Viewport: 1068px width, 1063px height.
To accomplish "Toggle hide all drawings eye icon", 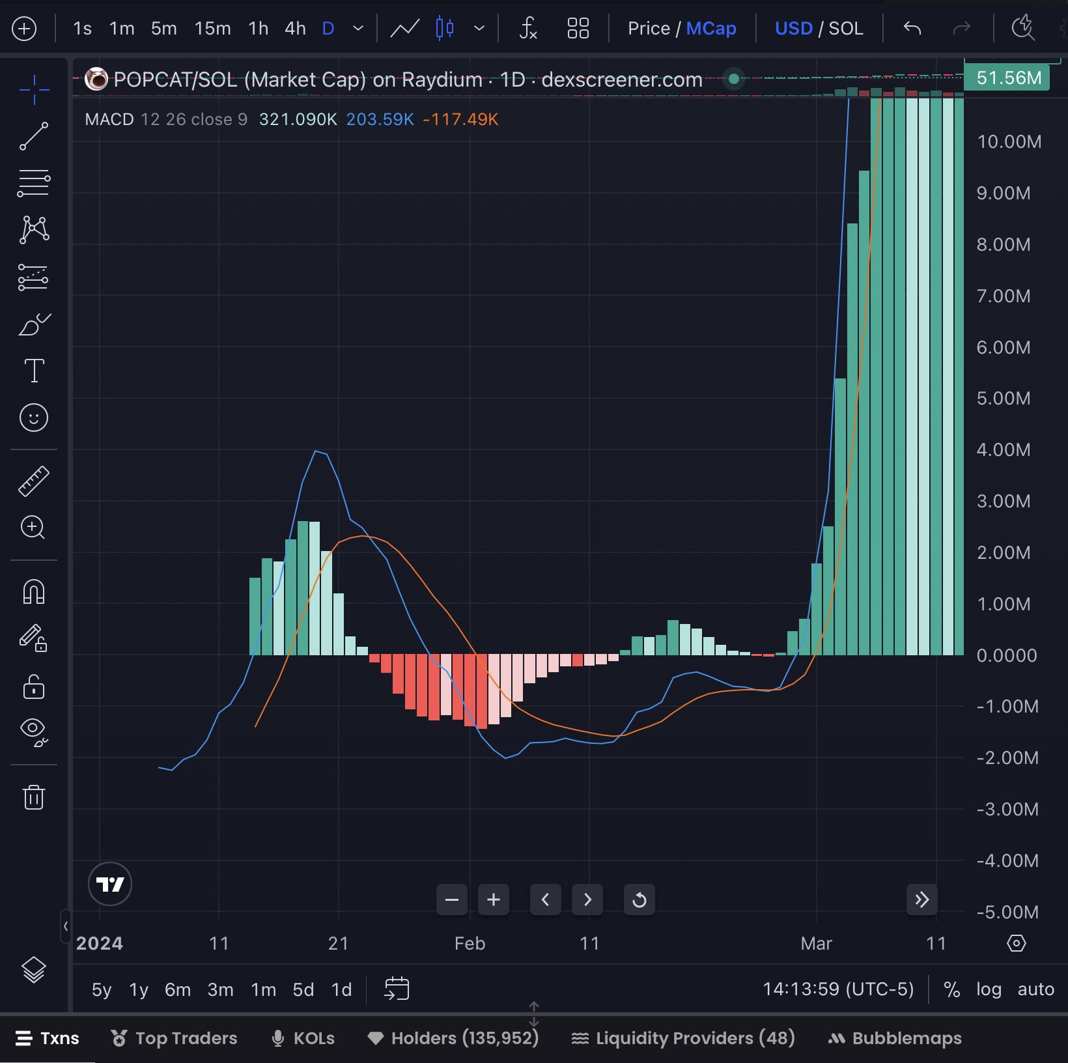I will pyautogui.click(x=34, y=731).
